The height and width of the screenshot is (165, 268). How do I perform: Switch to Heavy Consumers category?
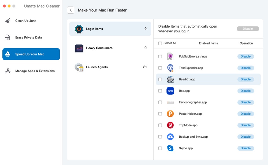click(x=110, y=48)
